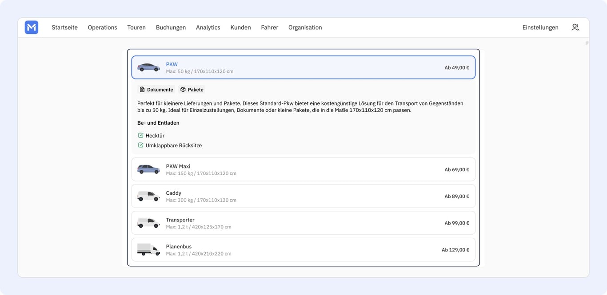Screen dimensions: 607x295
Task: Click the blue M logo icon
Action: [32, 28]
